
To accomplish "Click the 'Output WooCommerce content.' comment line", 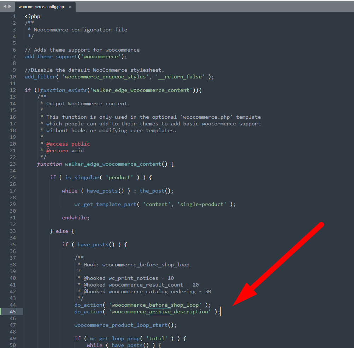I will tap(88, 104).
